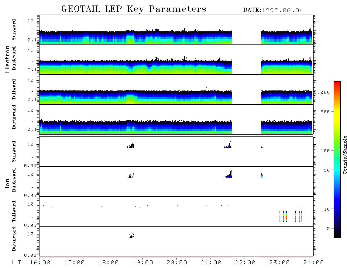Screen dimensions: 347x268
Task: Click the Ion Duskward burst near 21:30
Action: tap(228, 174)
